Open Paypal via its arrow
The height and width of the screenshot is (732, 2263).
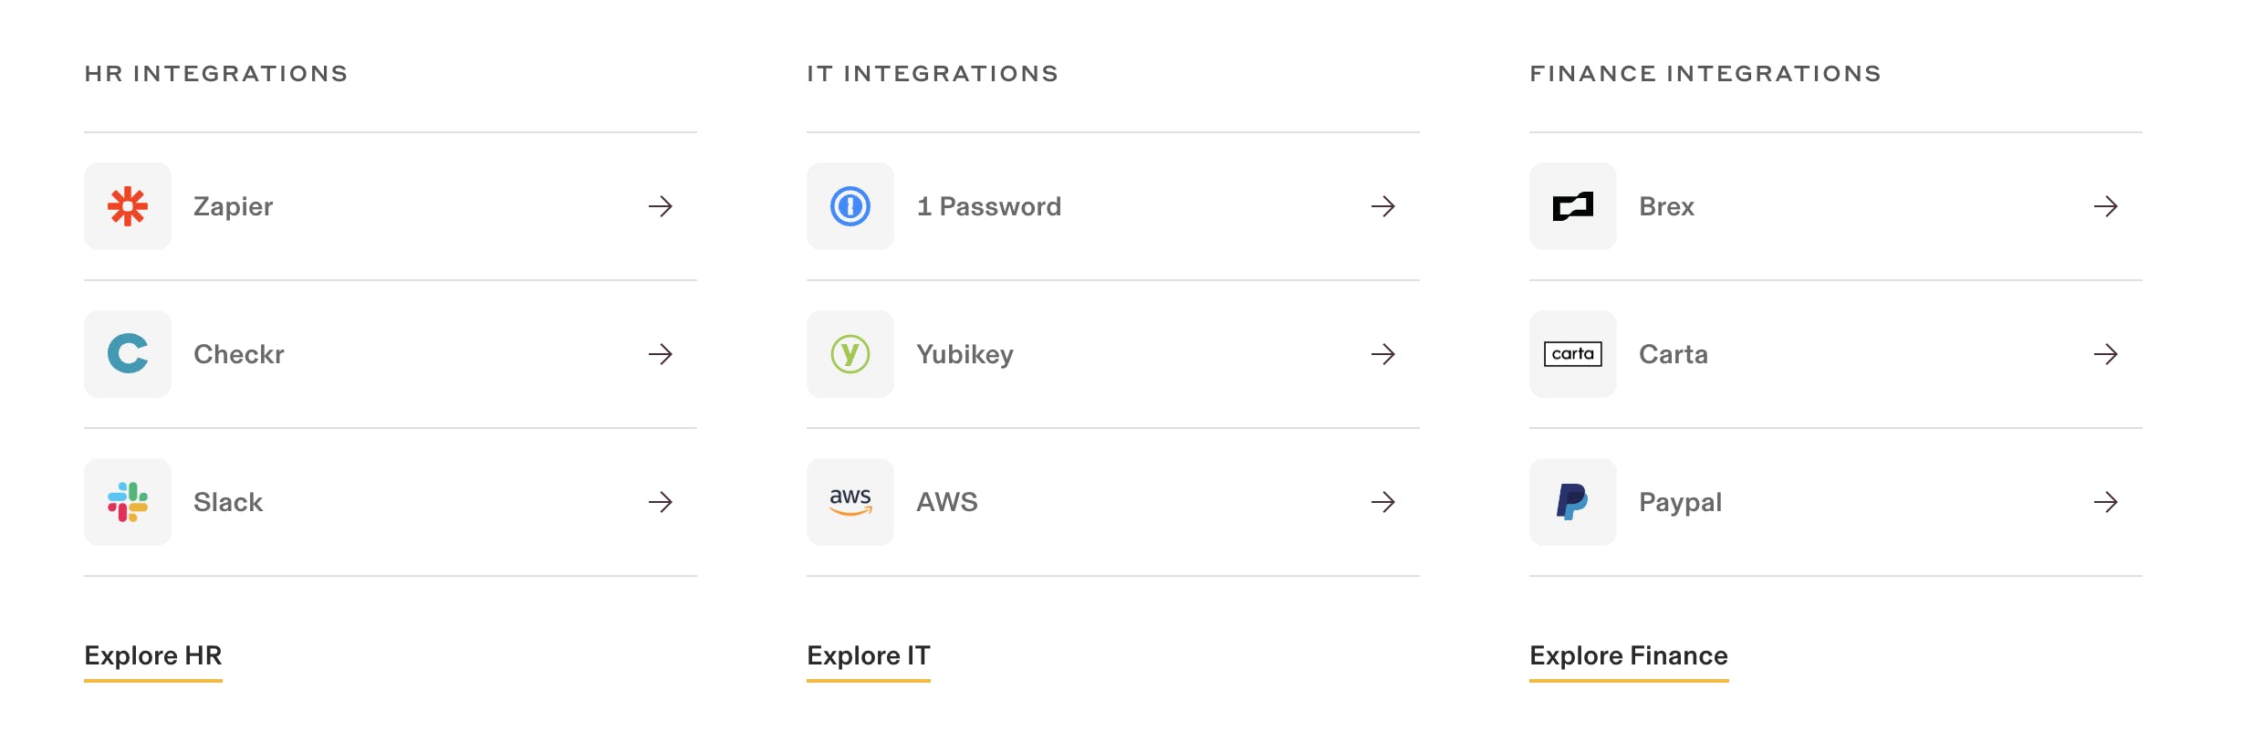(x=2106, y=502)
